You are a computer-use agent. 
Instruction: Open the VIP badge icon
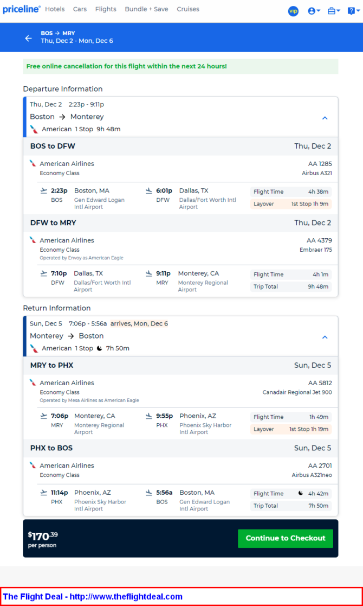pos(293,11)
